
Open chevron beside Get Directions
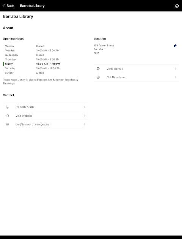click(176, 77)
